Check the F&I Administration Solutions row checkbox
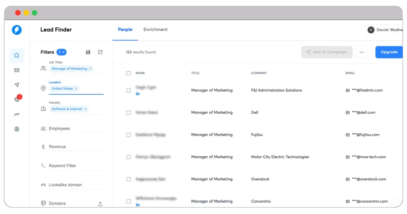Screen dimensions: 407x214 pyautogui.click(x=128, y=90)
